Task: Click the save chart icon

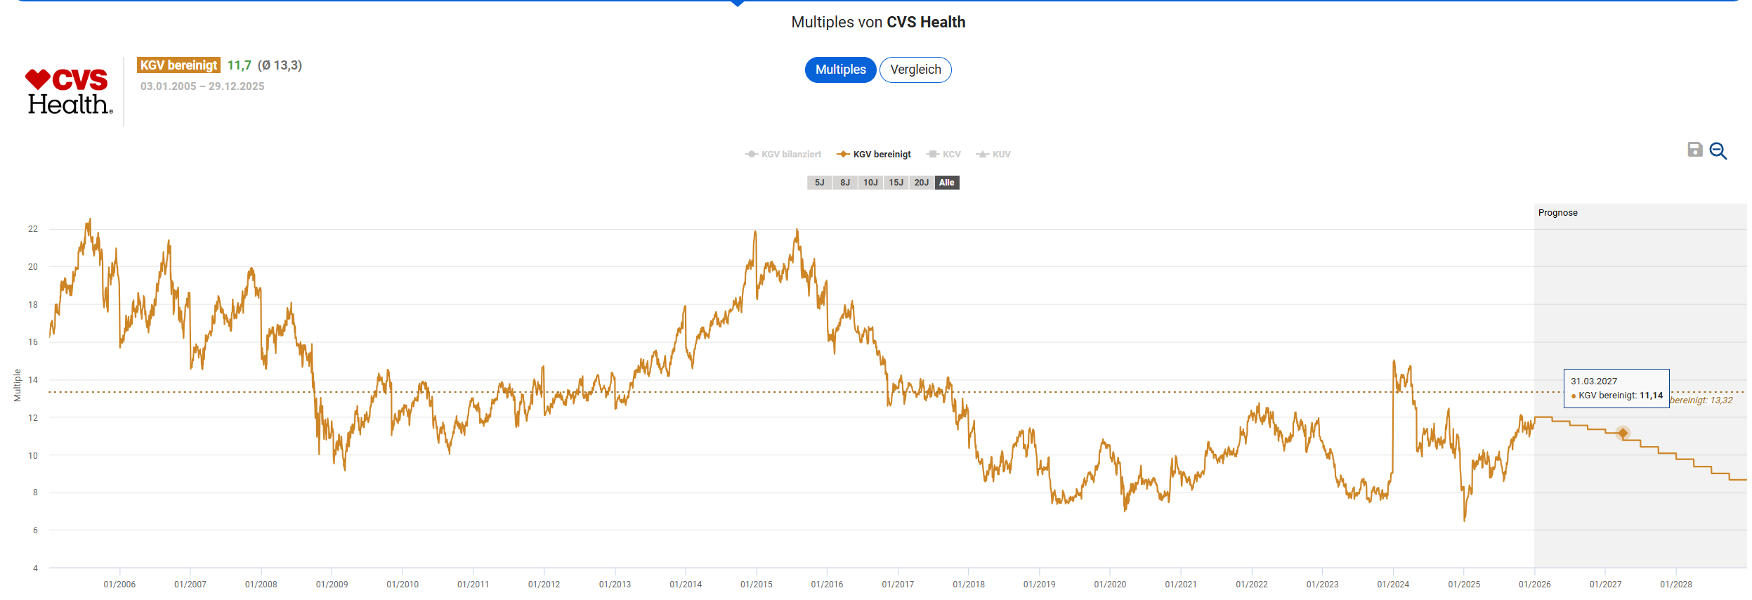Action: point(1694,150)
